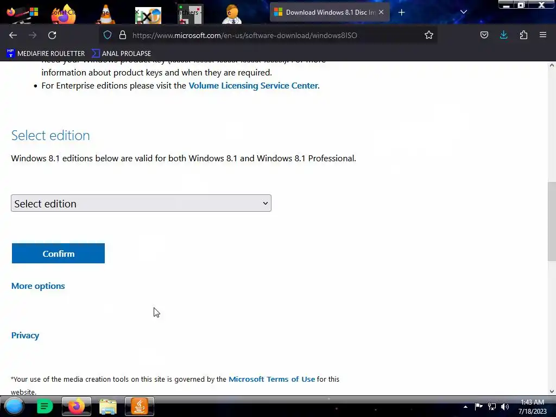Image resolution: width=556 pixels, height=417 pixels.
Task: Open the Volume Licensing Service Center link
Action: point(253,85)
